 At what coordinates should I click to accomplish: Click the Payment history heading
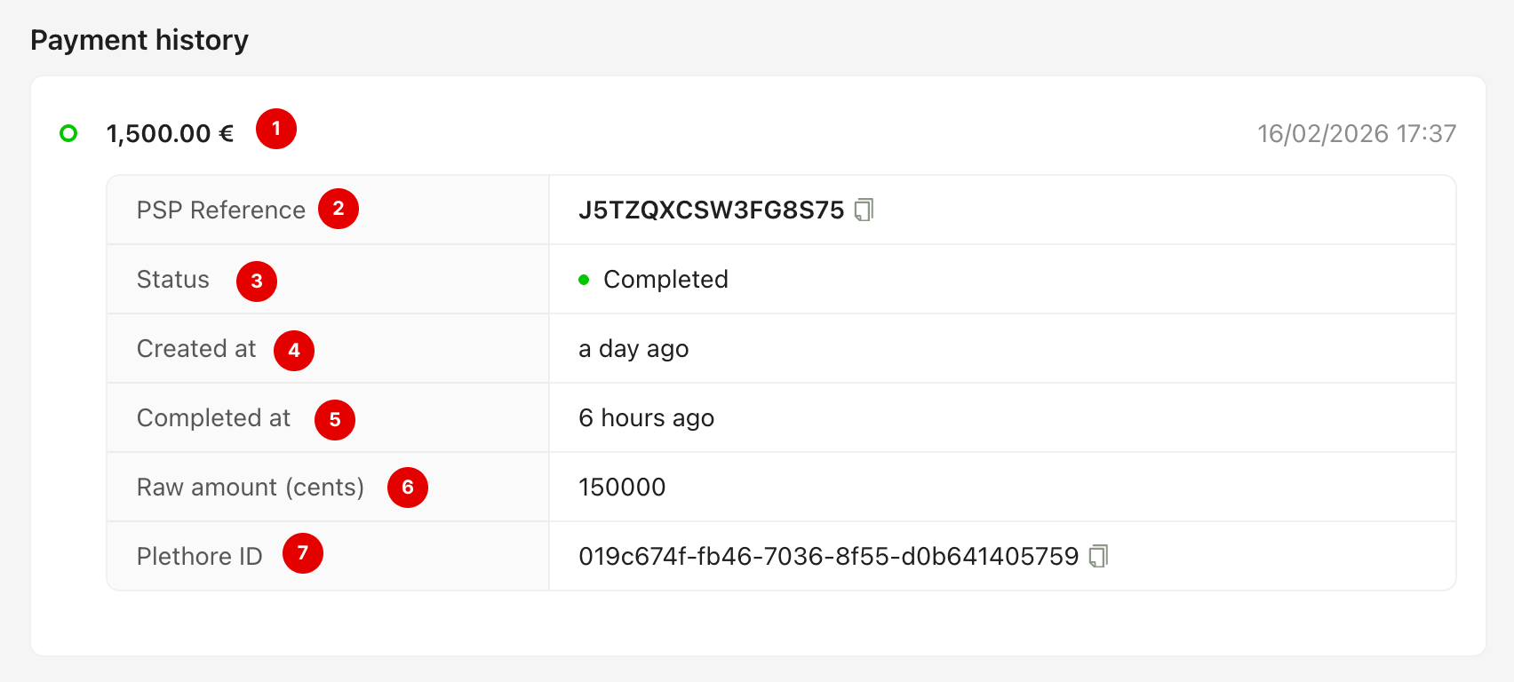139,40
